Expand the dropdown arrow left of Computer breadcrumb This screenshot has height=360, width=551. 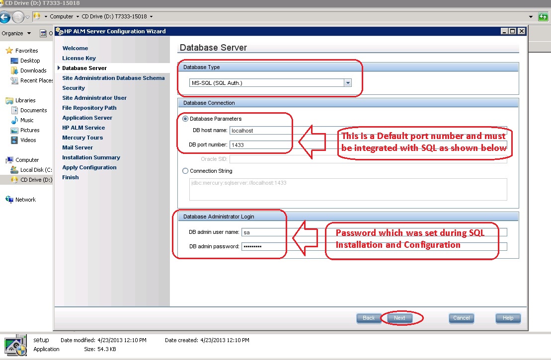(46, 16)
